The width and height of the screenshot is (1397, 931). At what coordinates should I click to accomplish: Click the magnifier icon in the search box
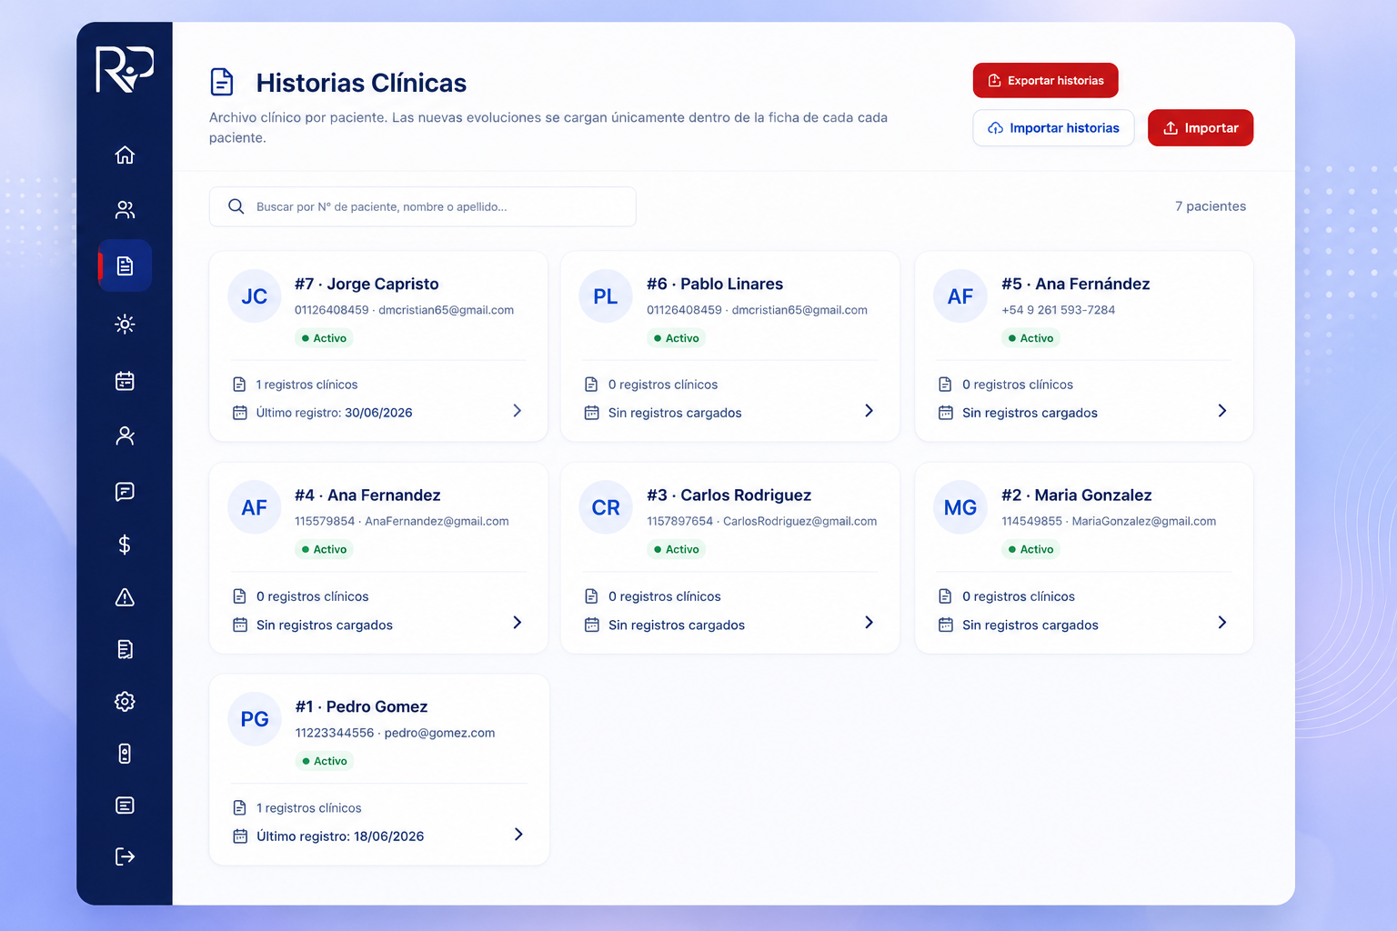point(236,206)
